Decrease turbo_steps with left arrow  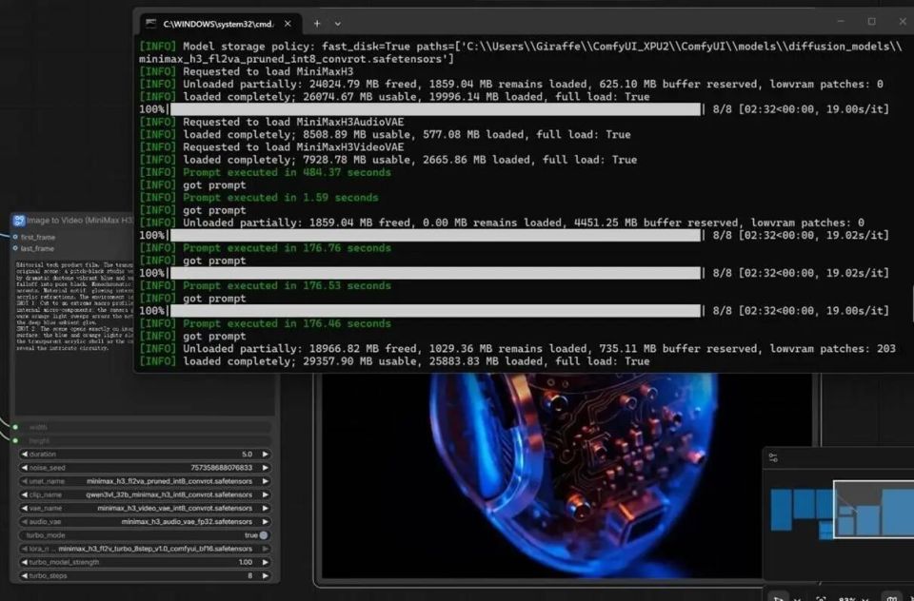25,575
